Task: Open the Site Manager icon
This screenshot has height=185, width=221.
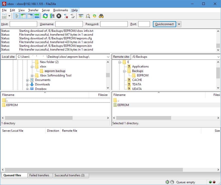Action: coord(4,16)
